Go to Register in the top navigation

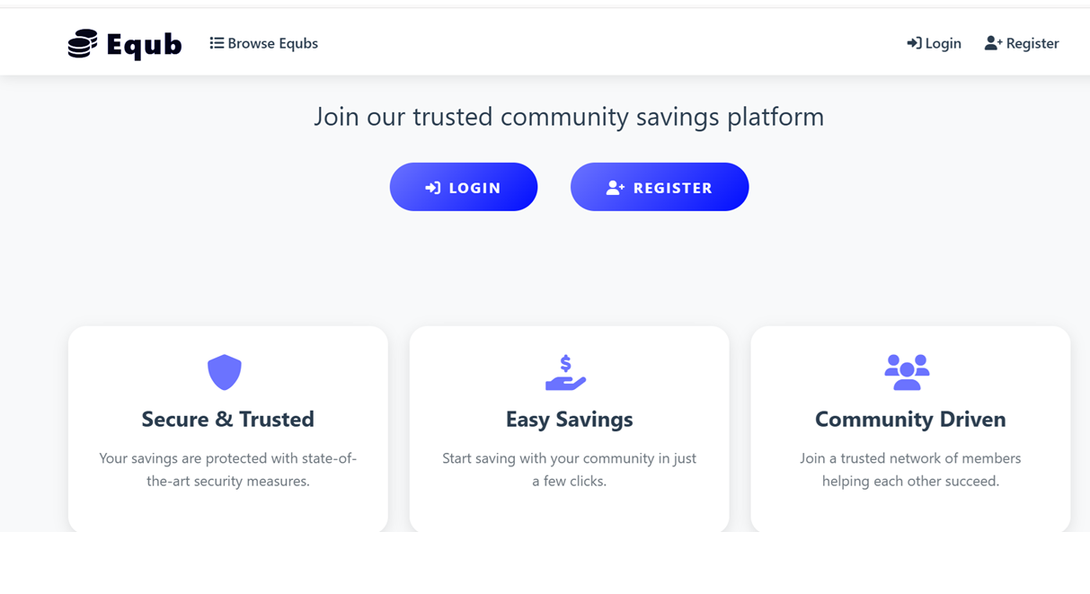(1022, 43)
